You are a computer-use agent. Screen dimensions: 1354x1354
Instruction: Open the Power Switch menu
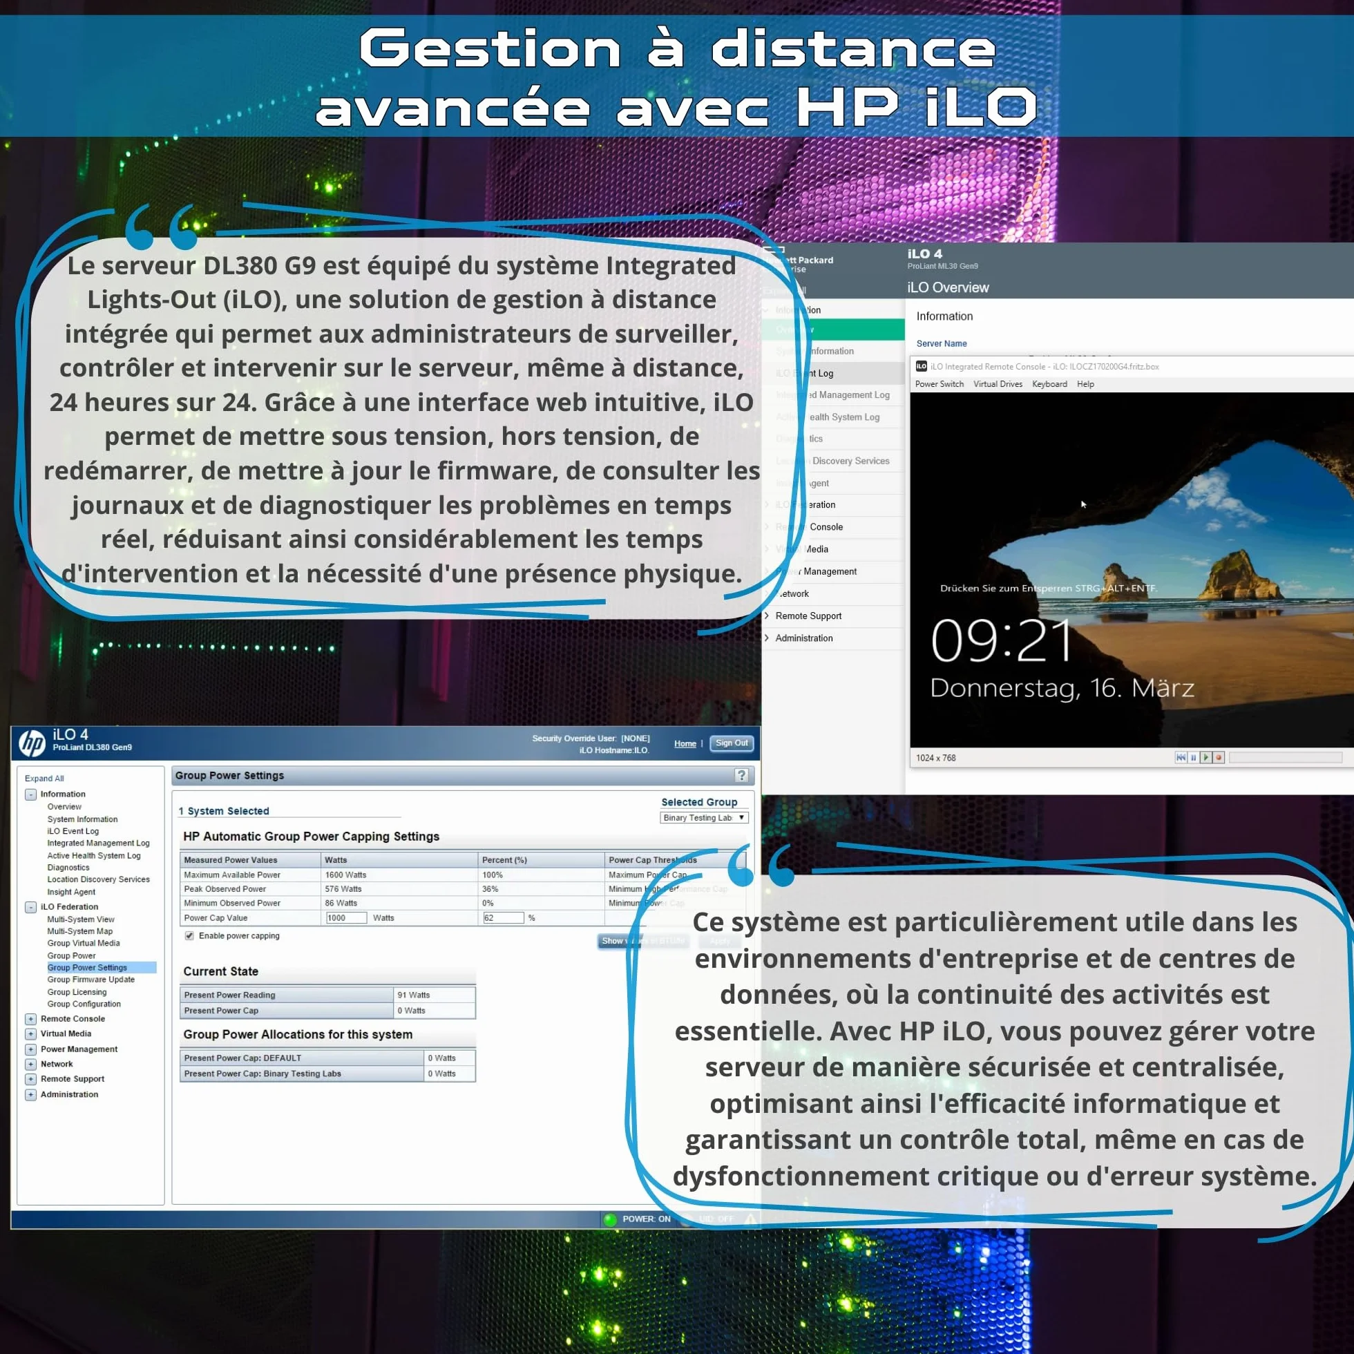tap(939, 384)
